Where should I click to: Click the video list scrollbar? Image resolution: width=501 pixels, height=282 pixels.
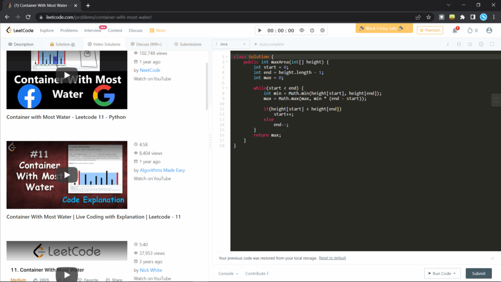pos(207,86)
